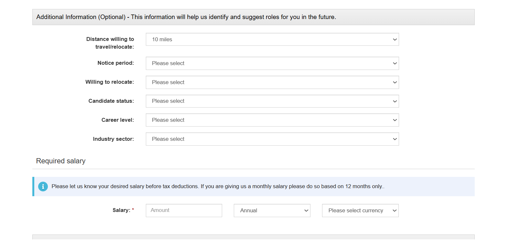Click the Notice period label
The height and width of the screenshot is (240, 520).
115,63
